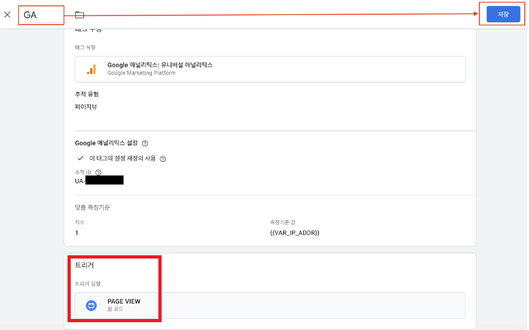The image size is (529, 330).
Task: Open help icon beside 설정 재정의 사용
Action: pos(163,159)
